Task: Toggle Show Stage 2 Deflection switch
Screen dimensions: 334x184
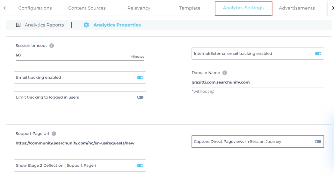Action: [140, 166]
